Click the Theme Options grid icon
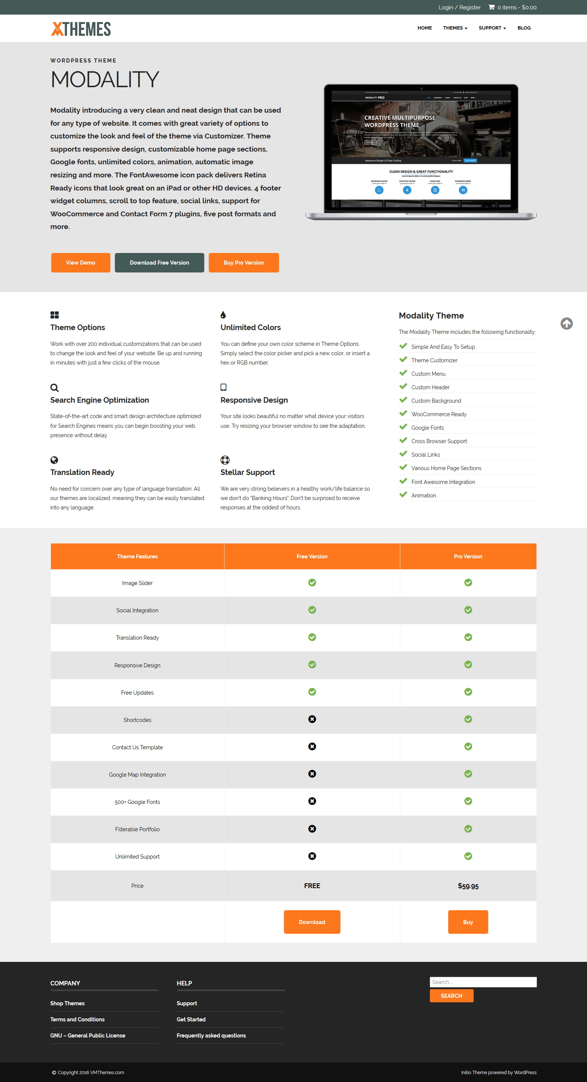Viewport: 587px width, 1082px height. [55, 315]
